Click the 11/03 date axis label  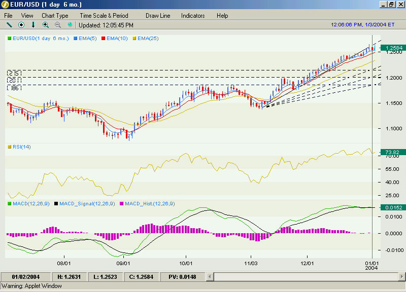click(x=251, y=263)
